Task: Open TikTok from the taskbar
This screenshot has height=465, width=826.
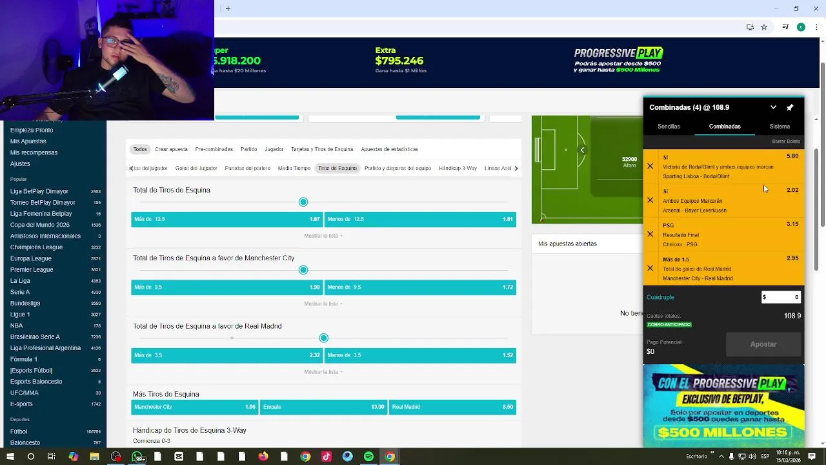Action: tap(326, 457)
